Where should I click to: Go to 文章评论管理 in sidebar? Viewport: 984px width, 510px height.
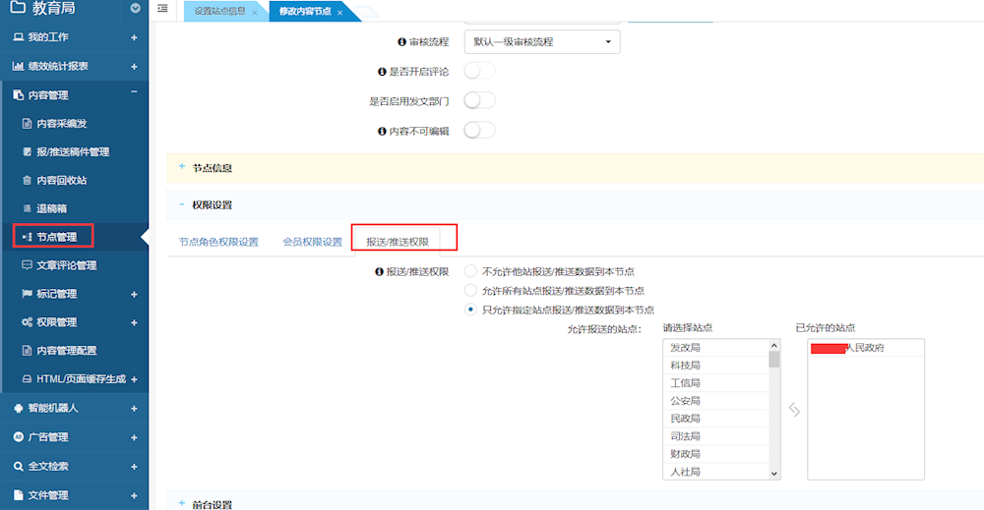pyautogui.click(x=66, y=265)
